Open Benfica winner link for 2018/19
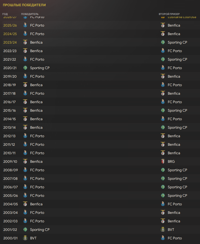This screenshot has height=244, width=200. (36, 85)
